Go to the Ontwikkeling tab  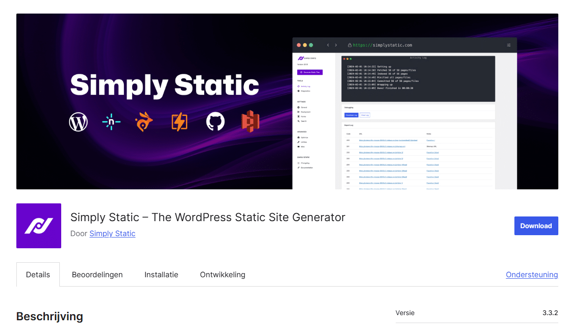(x=222, y=274)
